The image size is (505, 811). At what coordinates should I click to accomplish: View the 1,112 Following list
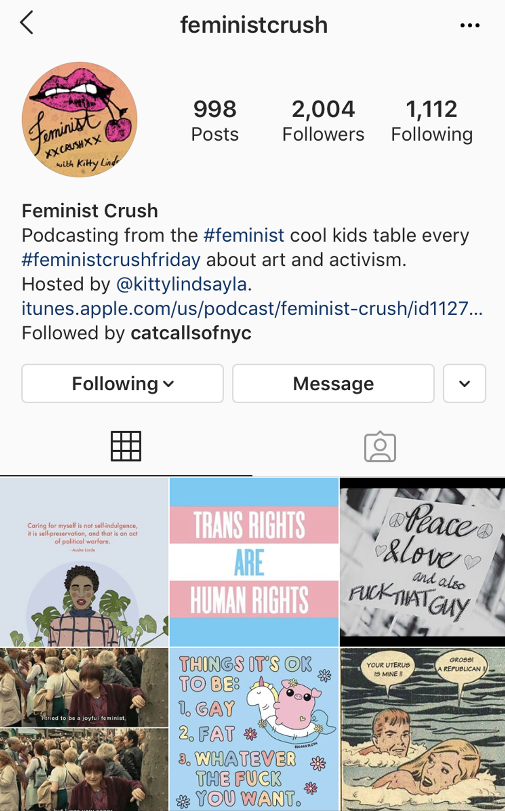[432, 121]
